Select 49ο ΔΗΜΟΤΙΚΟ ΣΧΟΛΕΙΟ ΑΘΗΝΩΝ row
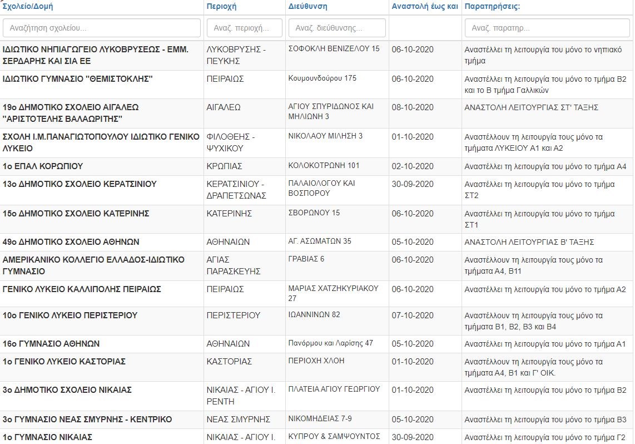Screen dimensions: 635x444 pyautogui.click(x=71, y=242)
